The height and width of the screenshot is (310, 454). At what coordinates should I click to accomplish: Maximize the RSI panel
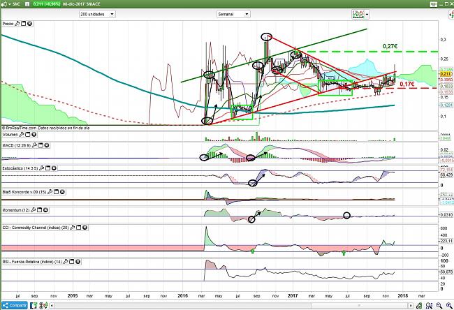(72, 262)
